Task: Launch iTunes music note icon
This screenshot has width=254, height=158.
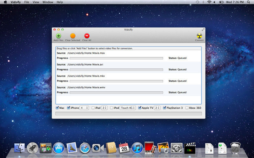Action: pyautogui.click(x=137, y=148)
